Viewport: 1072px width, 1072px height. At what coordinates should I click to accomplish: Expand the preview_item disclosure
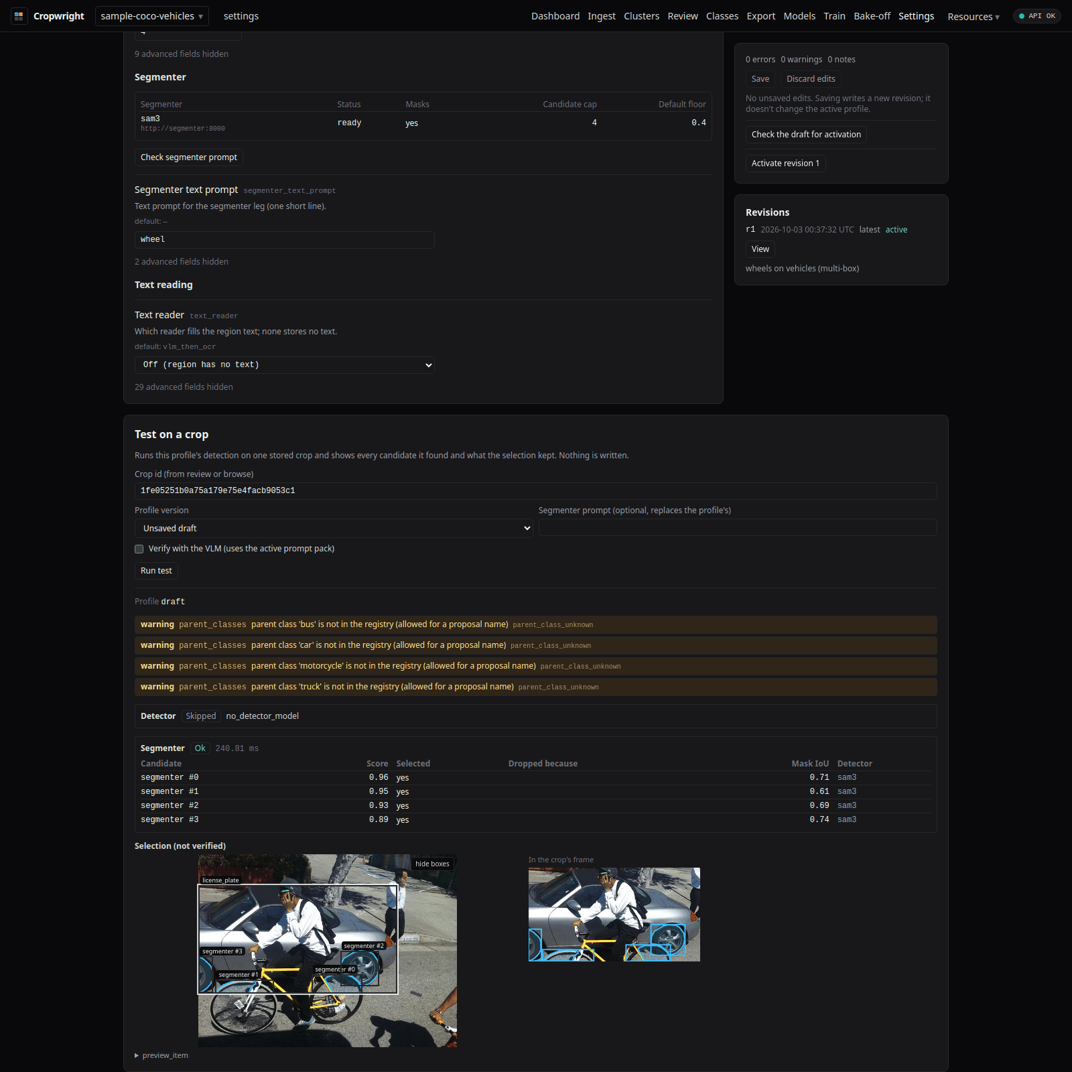pos(161,1055)
